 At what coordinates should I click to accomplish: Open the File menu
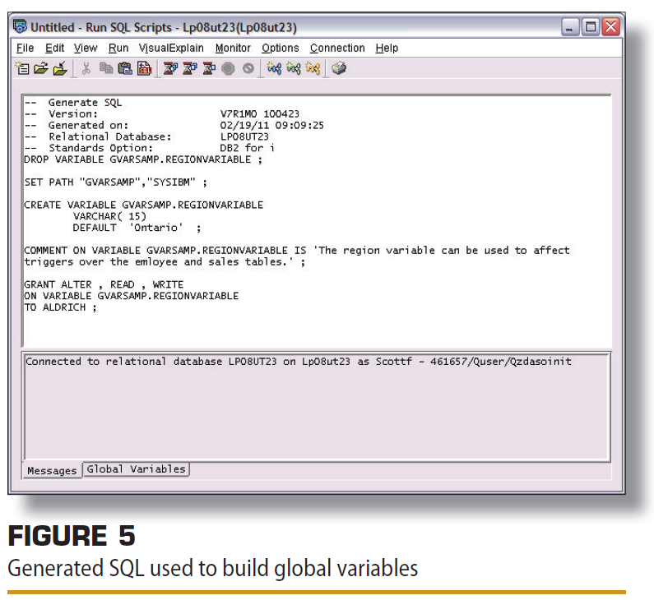pyautogui.click(x=25, y=48)
